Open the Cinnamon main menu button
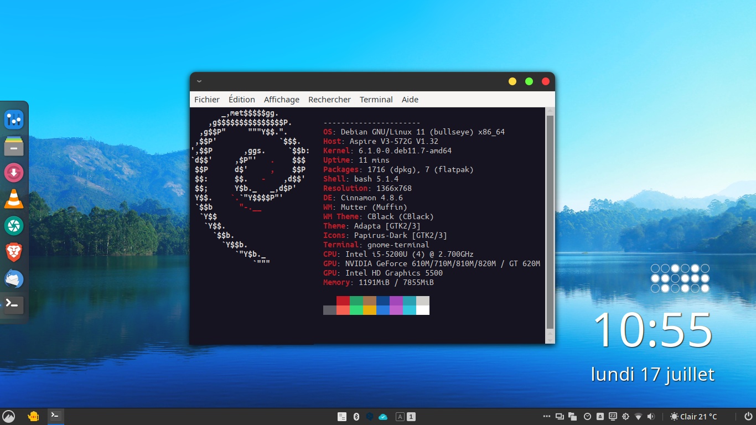The image size is (756, 425). click(x=9, y=416)
